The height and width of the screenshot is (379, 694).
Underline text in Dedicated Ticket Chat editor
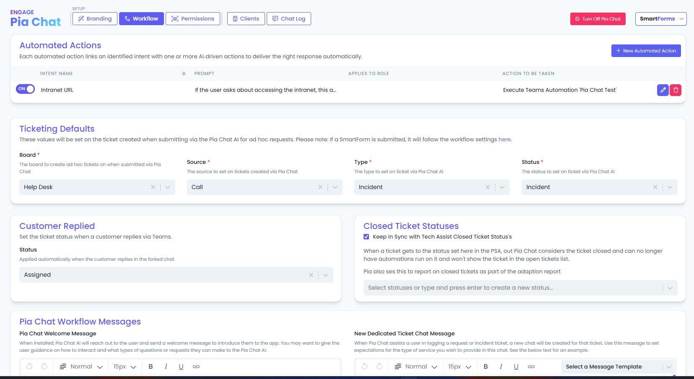(516, 366)
